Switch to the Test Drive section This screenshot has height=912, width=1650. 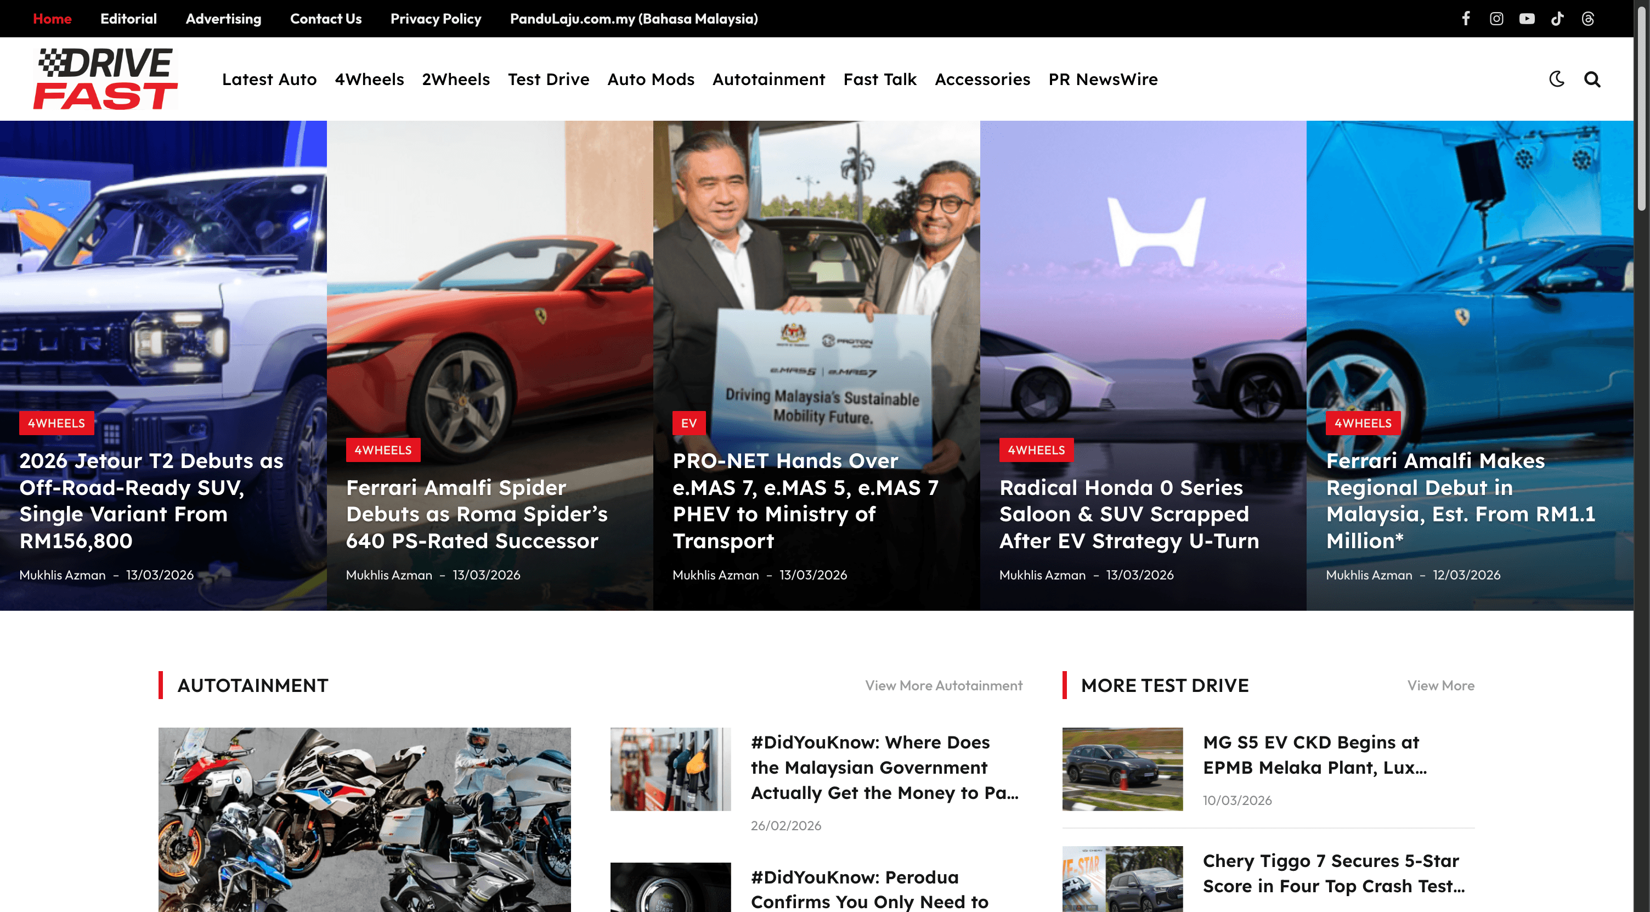[x=549, y=79]
